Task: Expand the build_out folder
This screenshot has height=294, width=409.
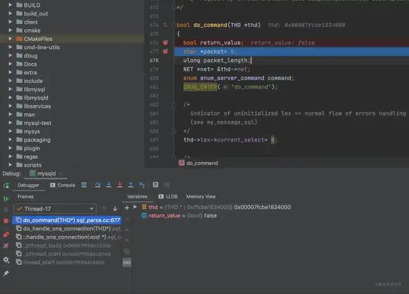Action: tap(10, 13)
